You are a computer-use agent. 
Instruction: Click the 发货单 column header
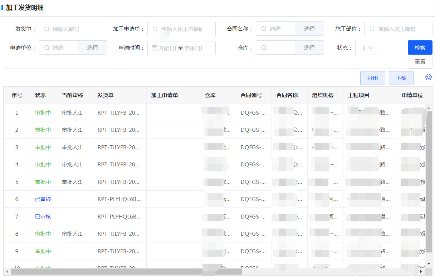106,95
